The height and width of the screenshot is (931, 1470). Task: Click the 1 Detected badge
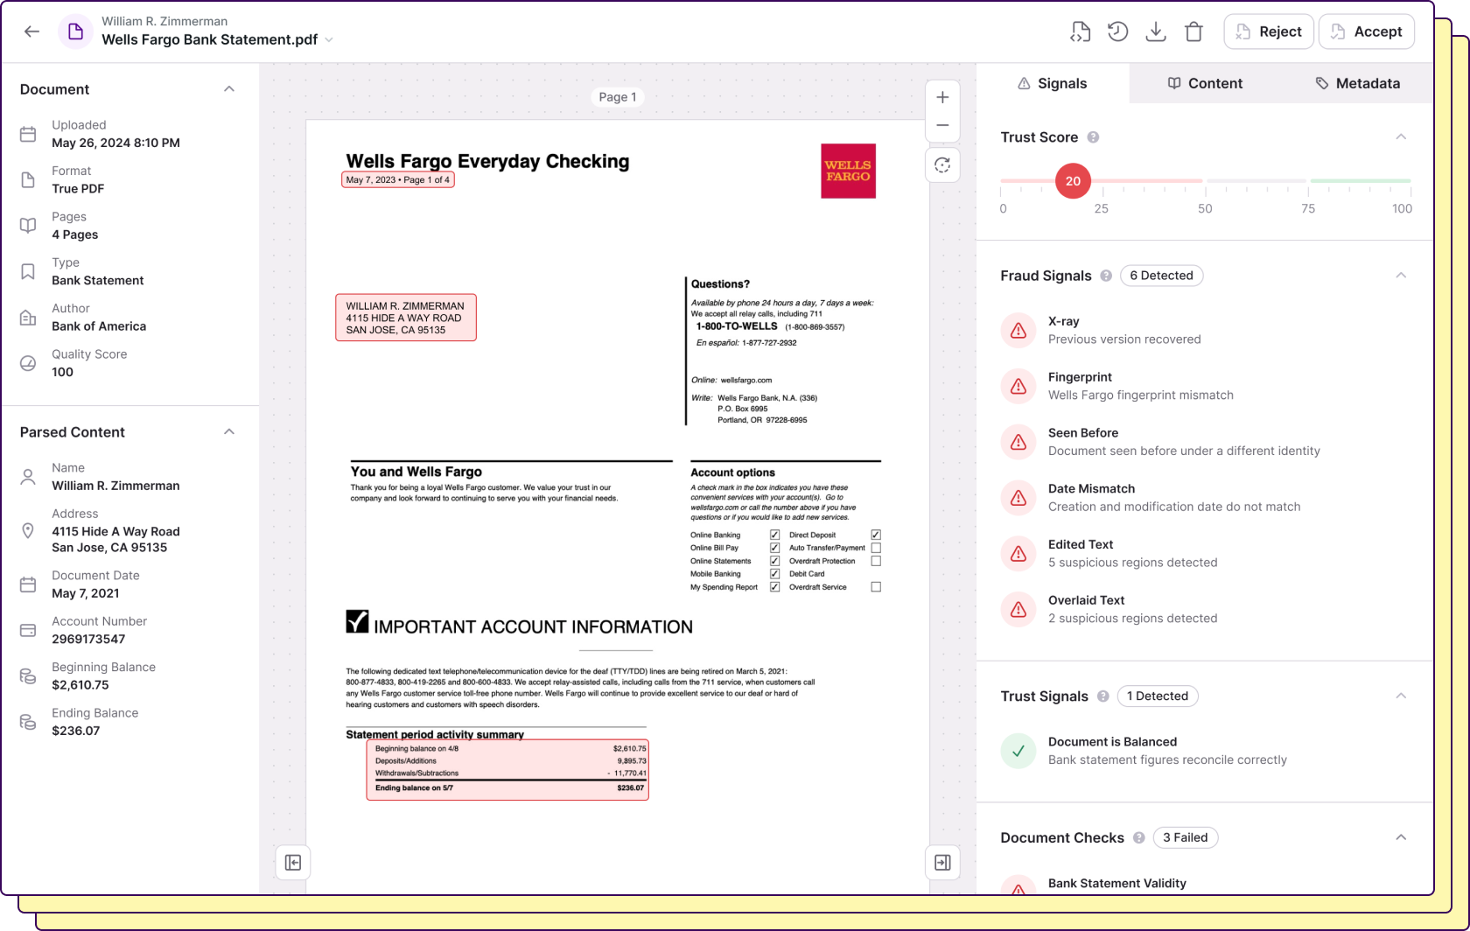tap(1158, 696)
